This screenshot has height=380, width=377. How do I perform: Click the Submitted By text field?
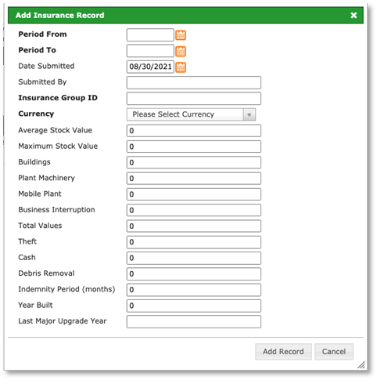point(194,83)
